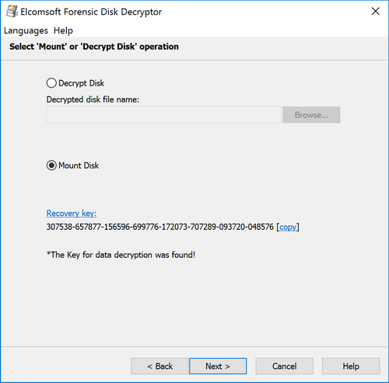The width and height of the screenshot is (389, 383).
Task: Go to previous step with Back button
Action: (x=159, y=366)
